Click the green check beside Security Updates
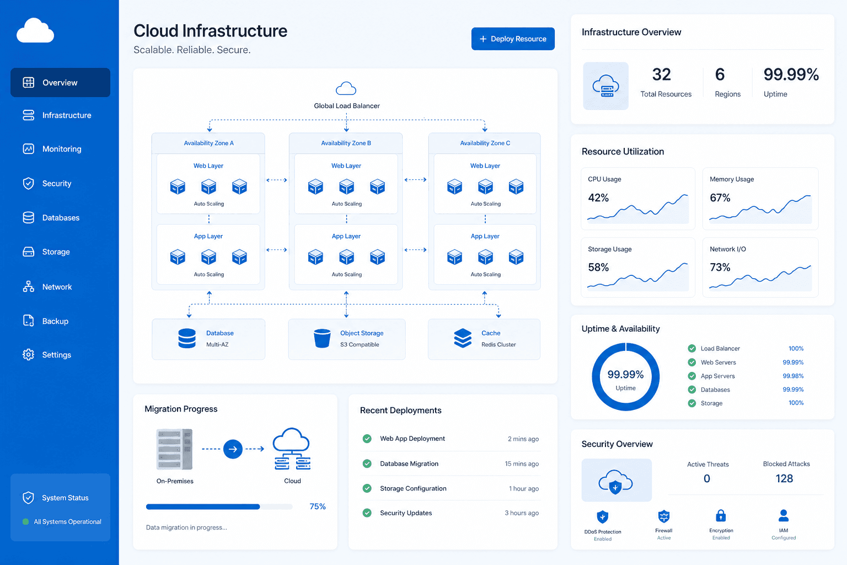 coord(367,513)
